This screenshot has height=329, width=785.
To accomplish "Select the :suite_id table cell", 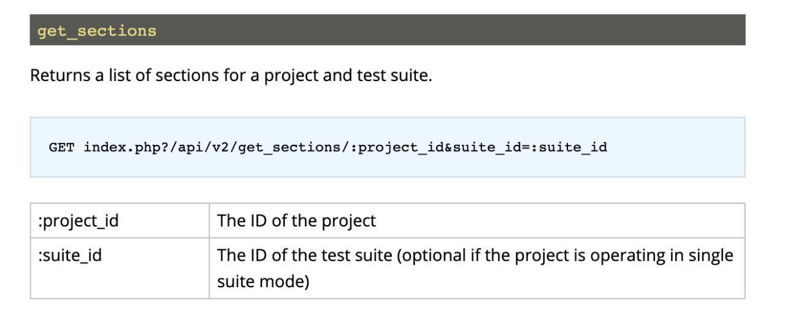I will pyautogui.click(x=120, y=268).
